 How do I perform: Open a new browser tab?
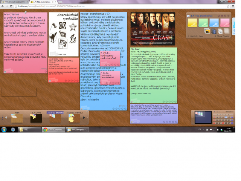pos(60,2)
